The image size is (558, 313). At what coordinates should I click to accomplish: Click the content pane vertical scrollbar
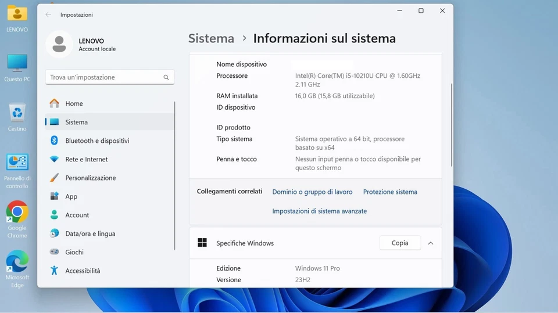pyautogui.click(x=452, y=125)
